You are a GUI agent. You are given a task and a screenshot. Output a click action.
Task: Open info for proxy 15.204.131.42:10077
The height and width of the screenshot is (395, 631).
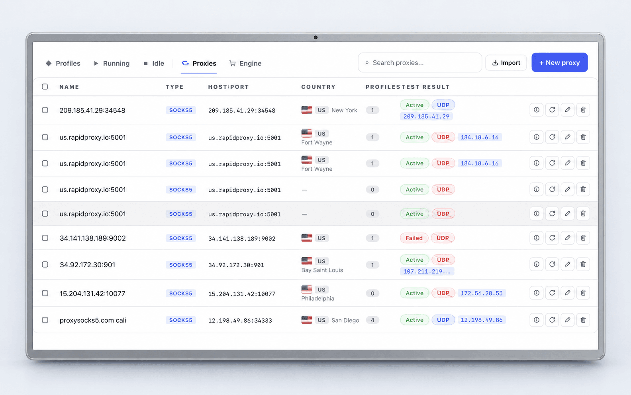[x=537, y=293]
